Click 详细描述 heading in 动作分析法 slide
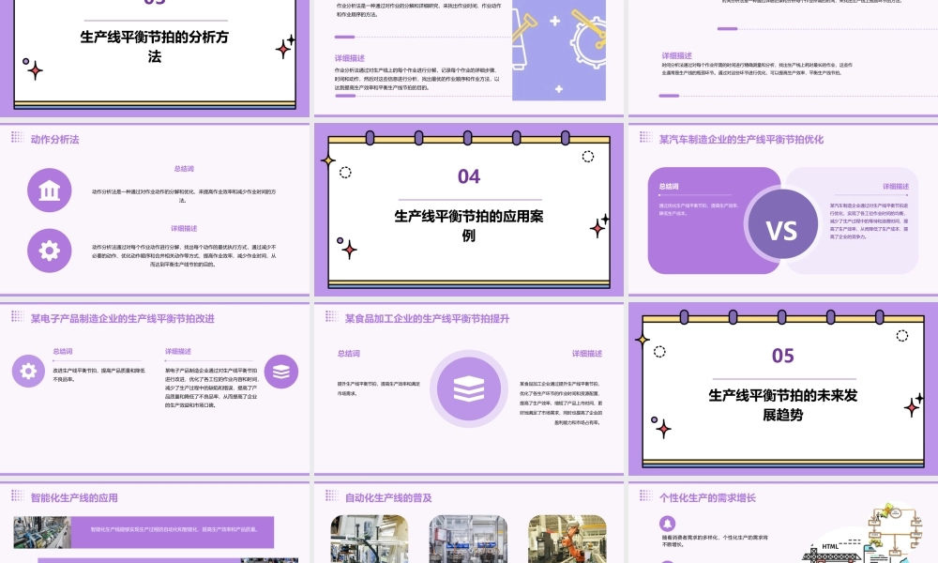The image size is (938, 563). tap(184, 229)
